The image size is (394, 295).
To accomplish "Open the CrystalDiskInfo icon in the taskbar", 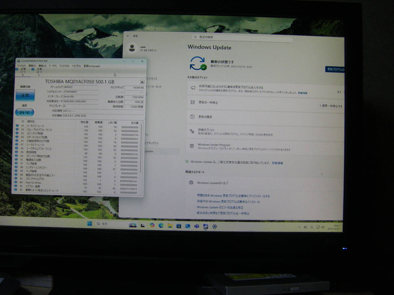I will tap(206, 226).
